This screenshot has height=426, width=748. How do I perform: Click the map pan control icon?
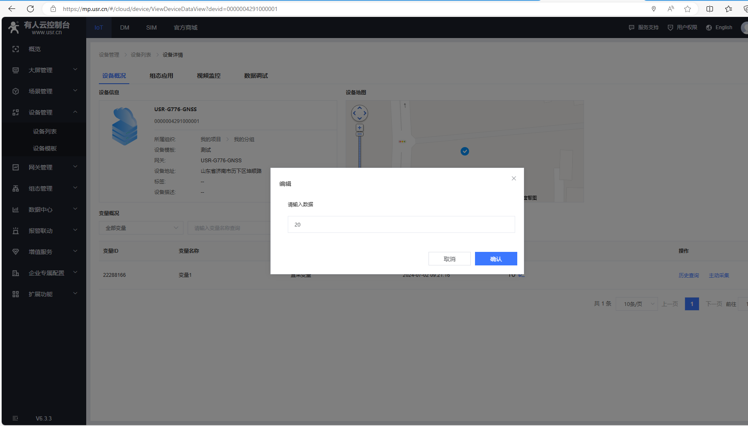360,113
